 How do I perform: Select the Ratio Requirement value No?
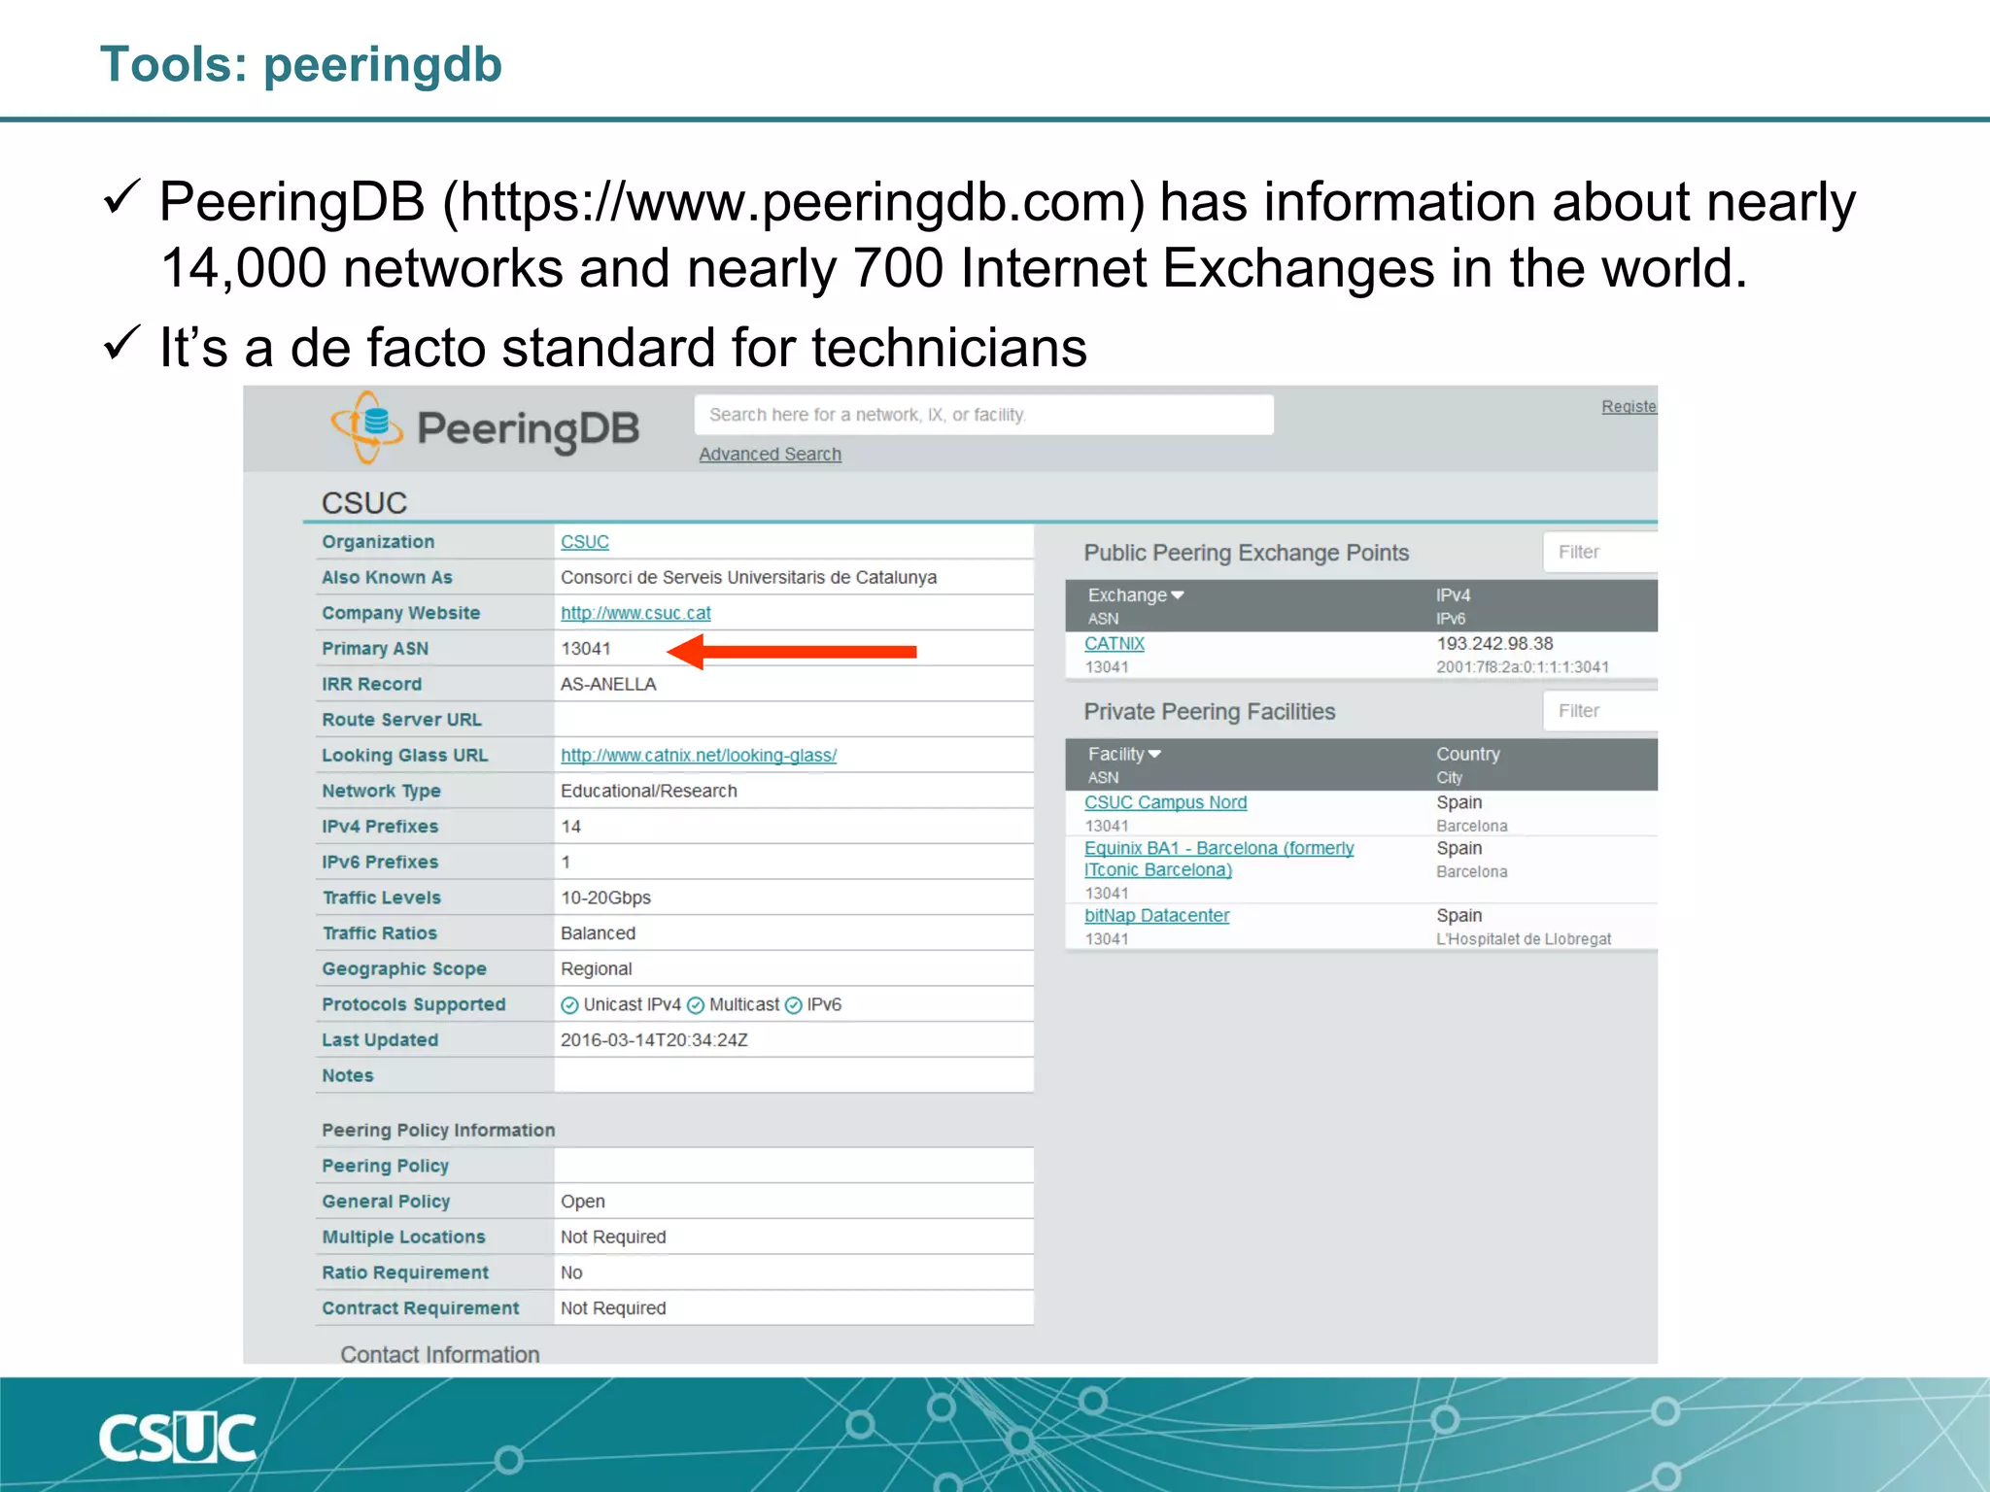(571, 1273)
